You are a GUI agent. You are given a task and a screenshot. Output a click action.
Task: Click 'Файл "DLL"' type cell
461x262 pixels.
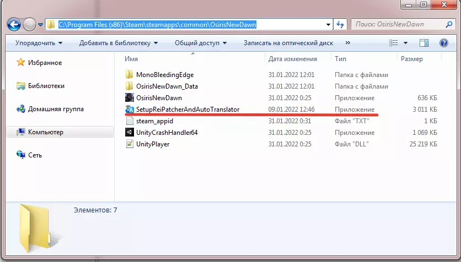coord(352,144)
